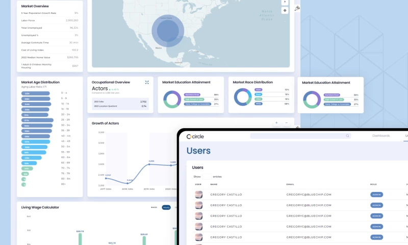The image size is (408, 245).
Task: Click the Circle logo
Action: 195,136
